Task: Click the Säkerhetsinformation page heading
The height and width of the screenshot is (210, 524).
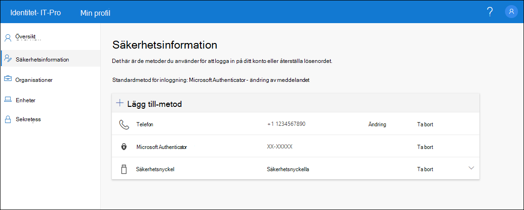Action: click(x=165, y=45)
